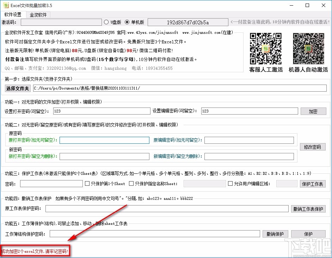The height and width of the screenshot is (258, 332).
Task: Click the 加密 button
Action: pos(313,111)
